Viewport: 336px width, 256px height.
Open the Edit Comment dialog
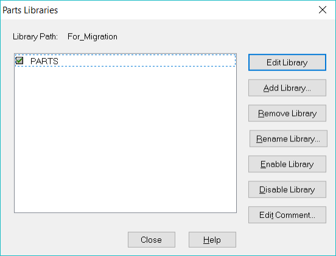(x=287, y=215)
